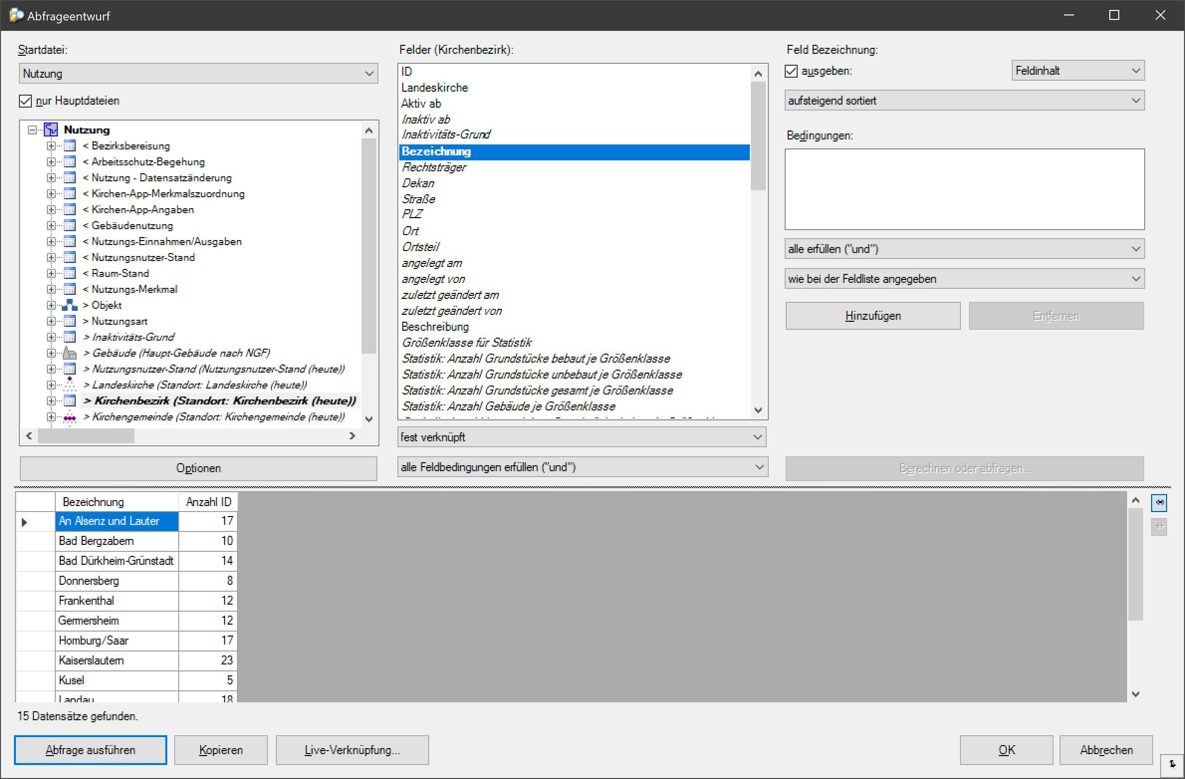
Task: Select 'Größenklasse für Statistik' field
Action: (575, 343)
